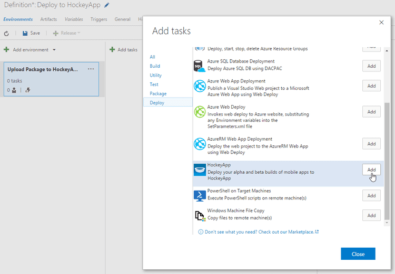Click the green Azure Web Deploy icon

200,112
